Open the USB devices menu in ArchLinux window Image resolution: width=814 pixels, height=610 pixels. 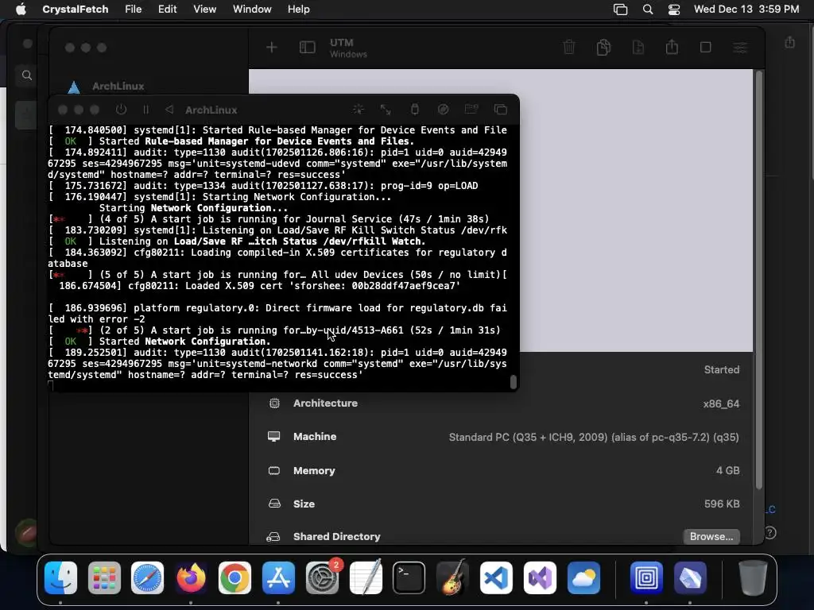click(x=414, y=109)
